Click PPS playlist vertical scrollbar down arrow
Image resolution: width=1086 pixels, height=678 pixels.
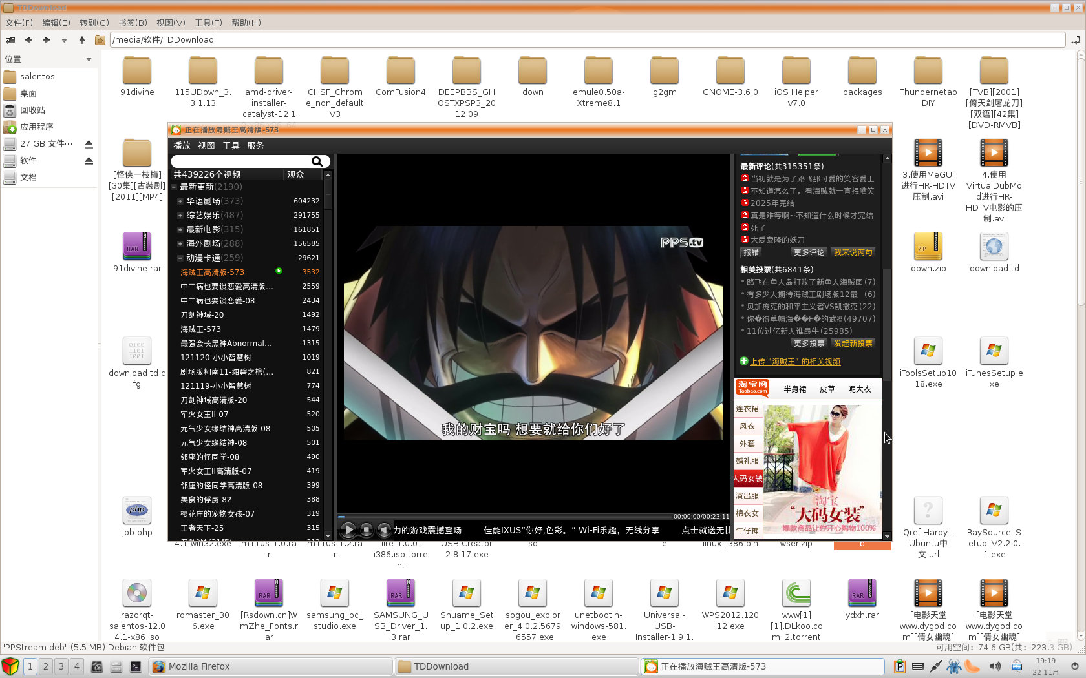click(x=328, y=535)
